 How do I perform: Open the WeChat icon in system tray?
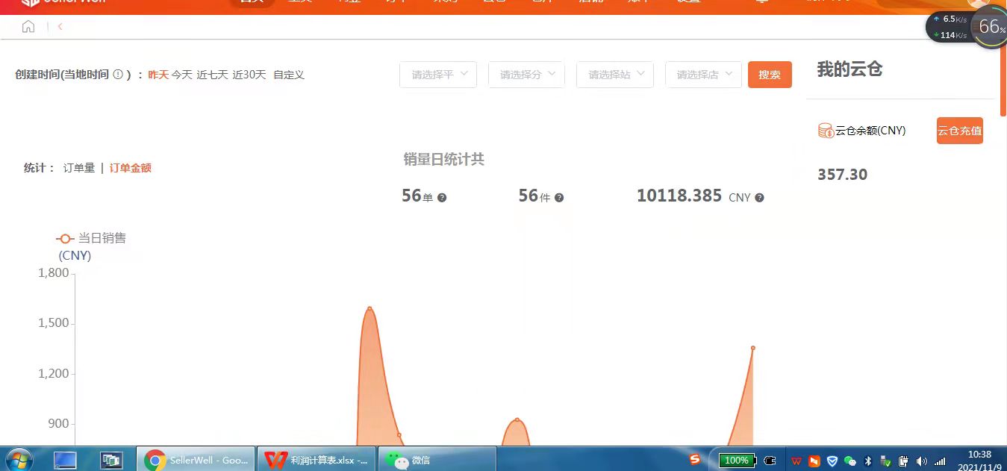[x=850, y=461]
